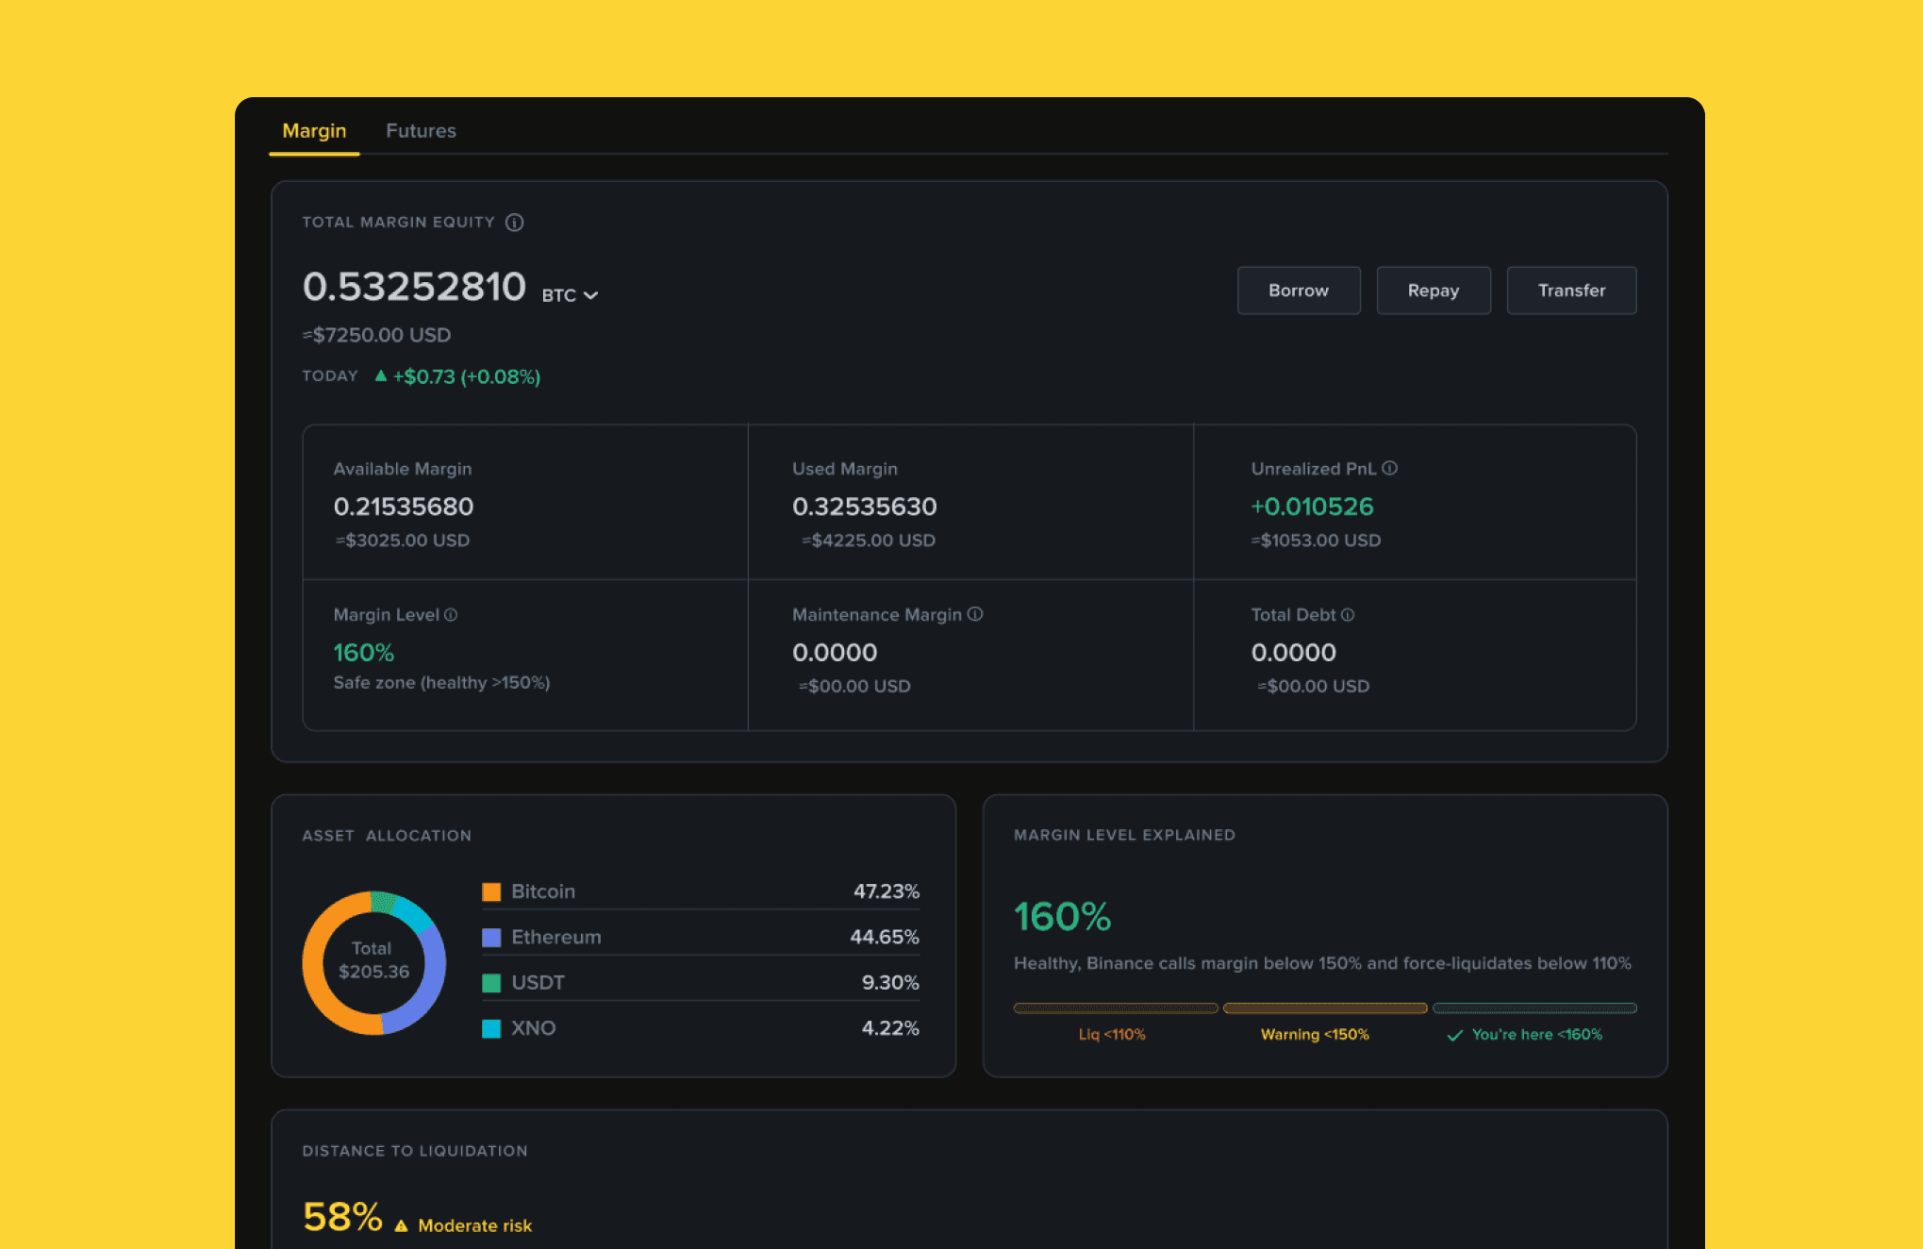Click the orange Bitcoin color swatch

491,891
